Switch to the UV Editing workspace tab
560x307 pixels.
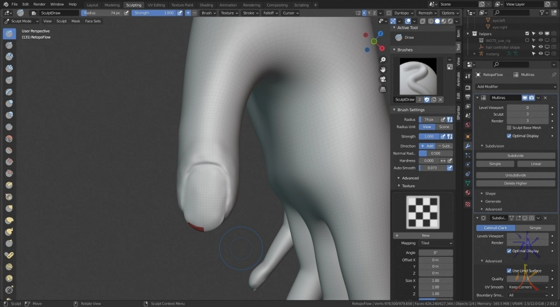tap(156, 5)
